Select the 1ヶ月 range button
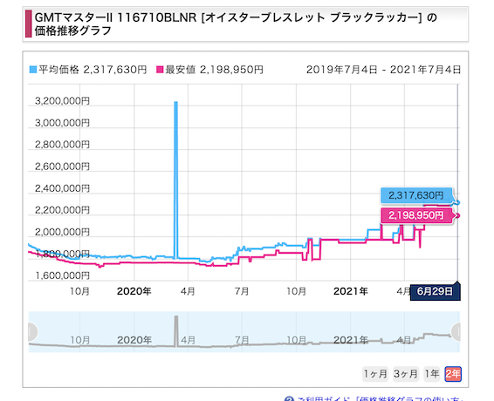494x401 pixels. coord(375,374)
